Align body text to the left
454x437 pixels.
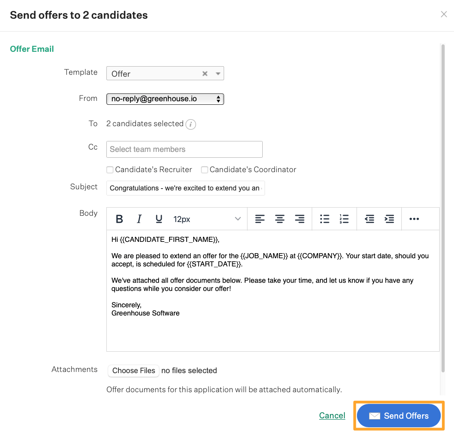click(x=260, y=219)
